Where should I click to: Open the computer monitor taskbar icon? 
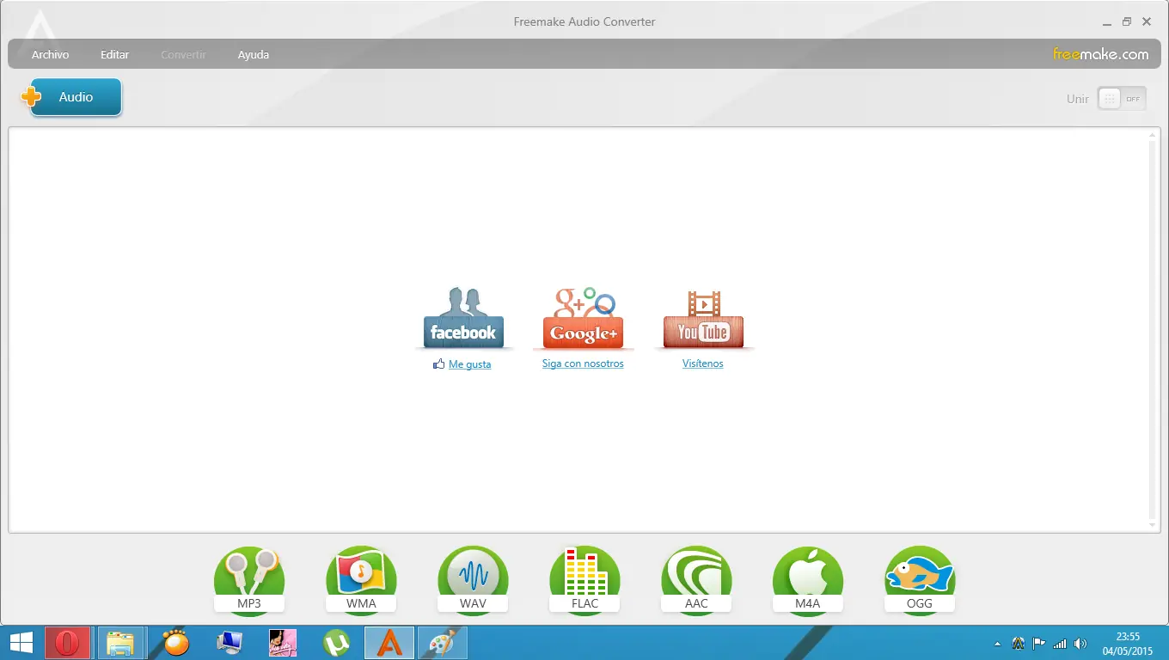(230, 643)
